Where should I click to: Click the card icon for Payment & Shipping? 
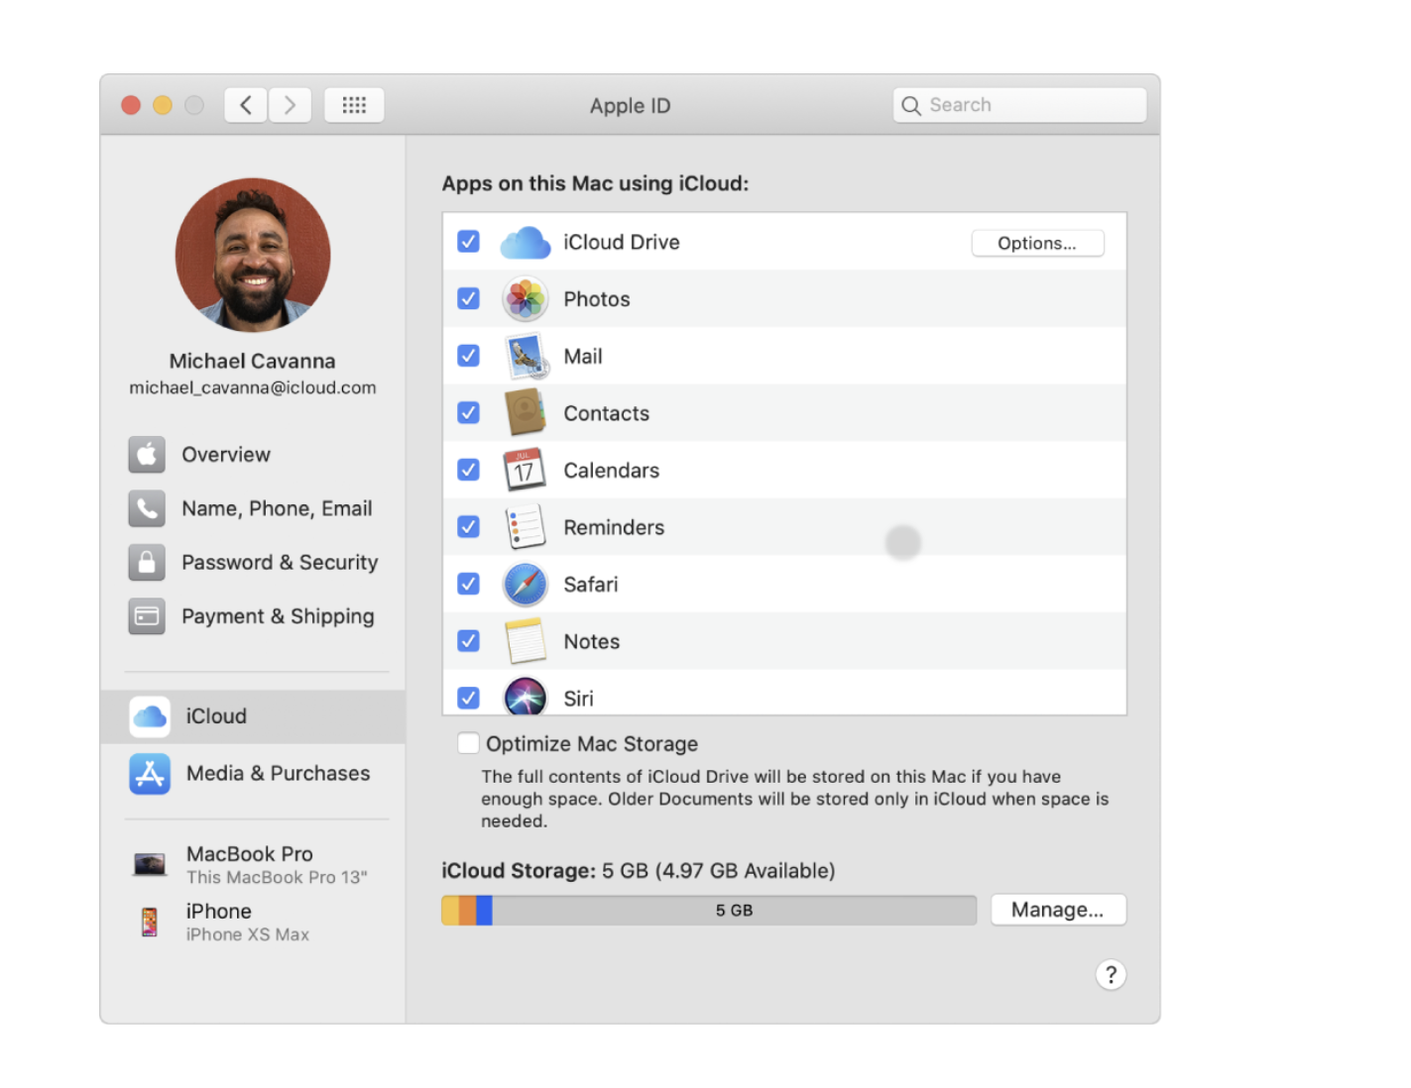(147, 616)
